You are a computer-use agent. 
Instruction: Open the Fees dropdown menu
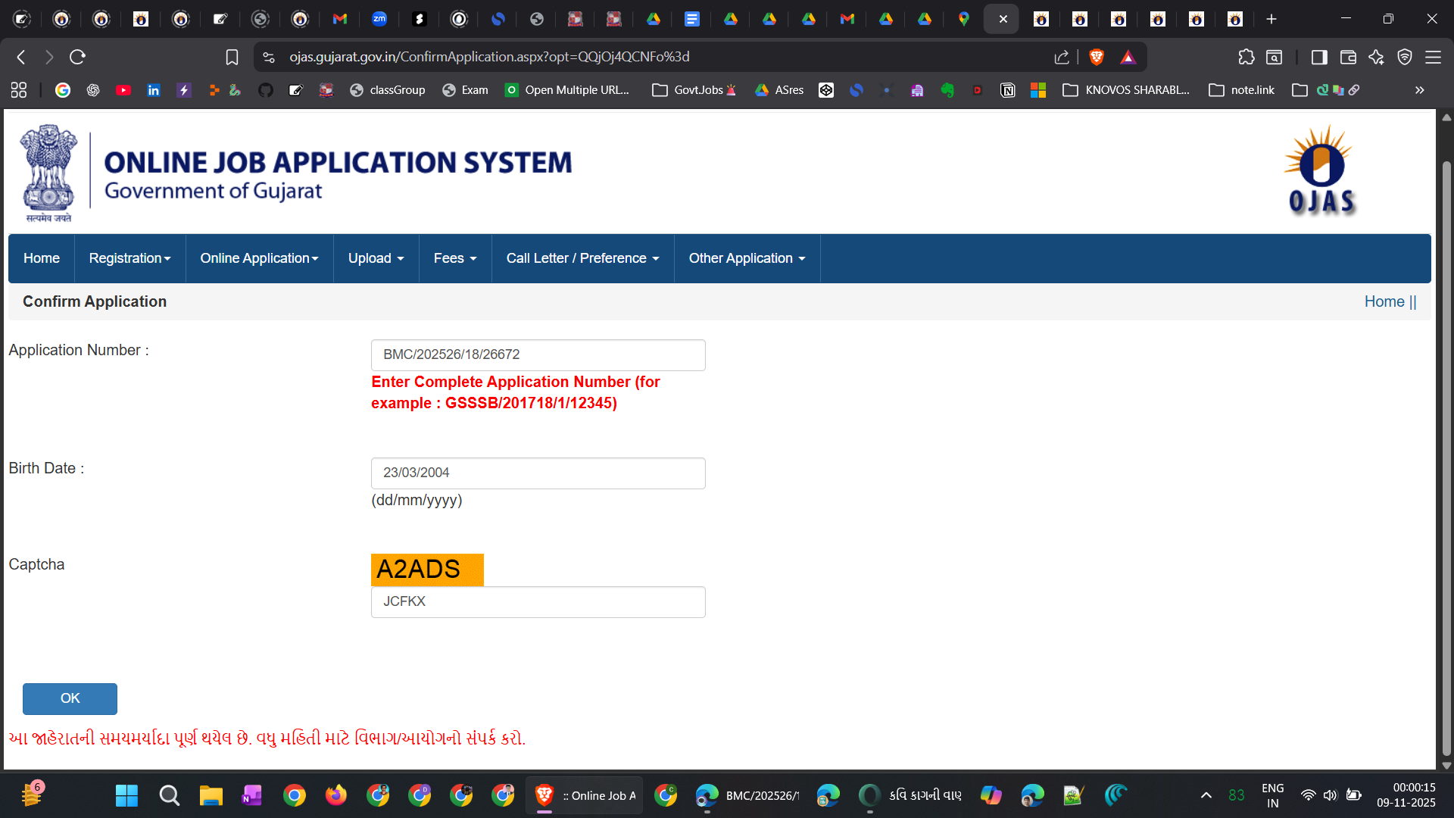coord(454,258)
